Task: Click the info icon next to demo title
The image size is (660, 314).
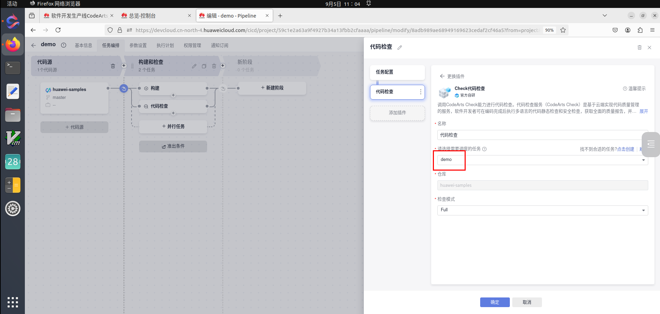Action: [x=64, y=45]
